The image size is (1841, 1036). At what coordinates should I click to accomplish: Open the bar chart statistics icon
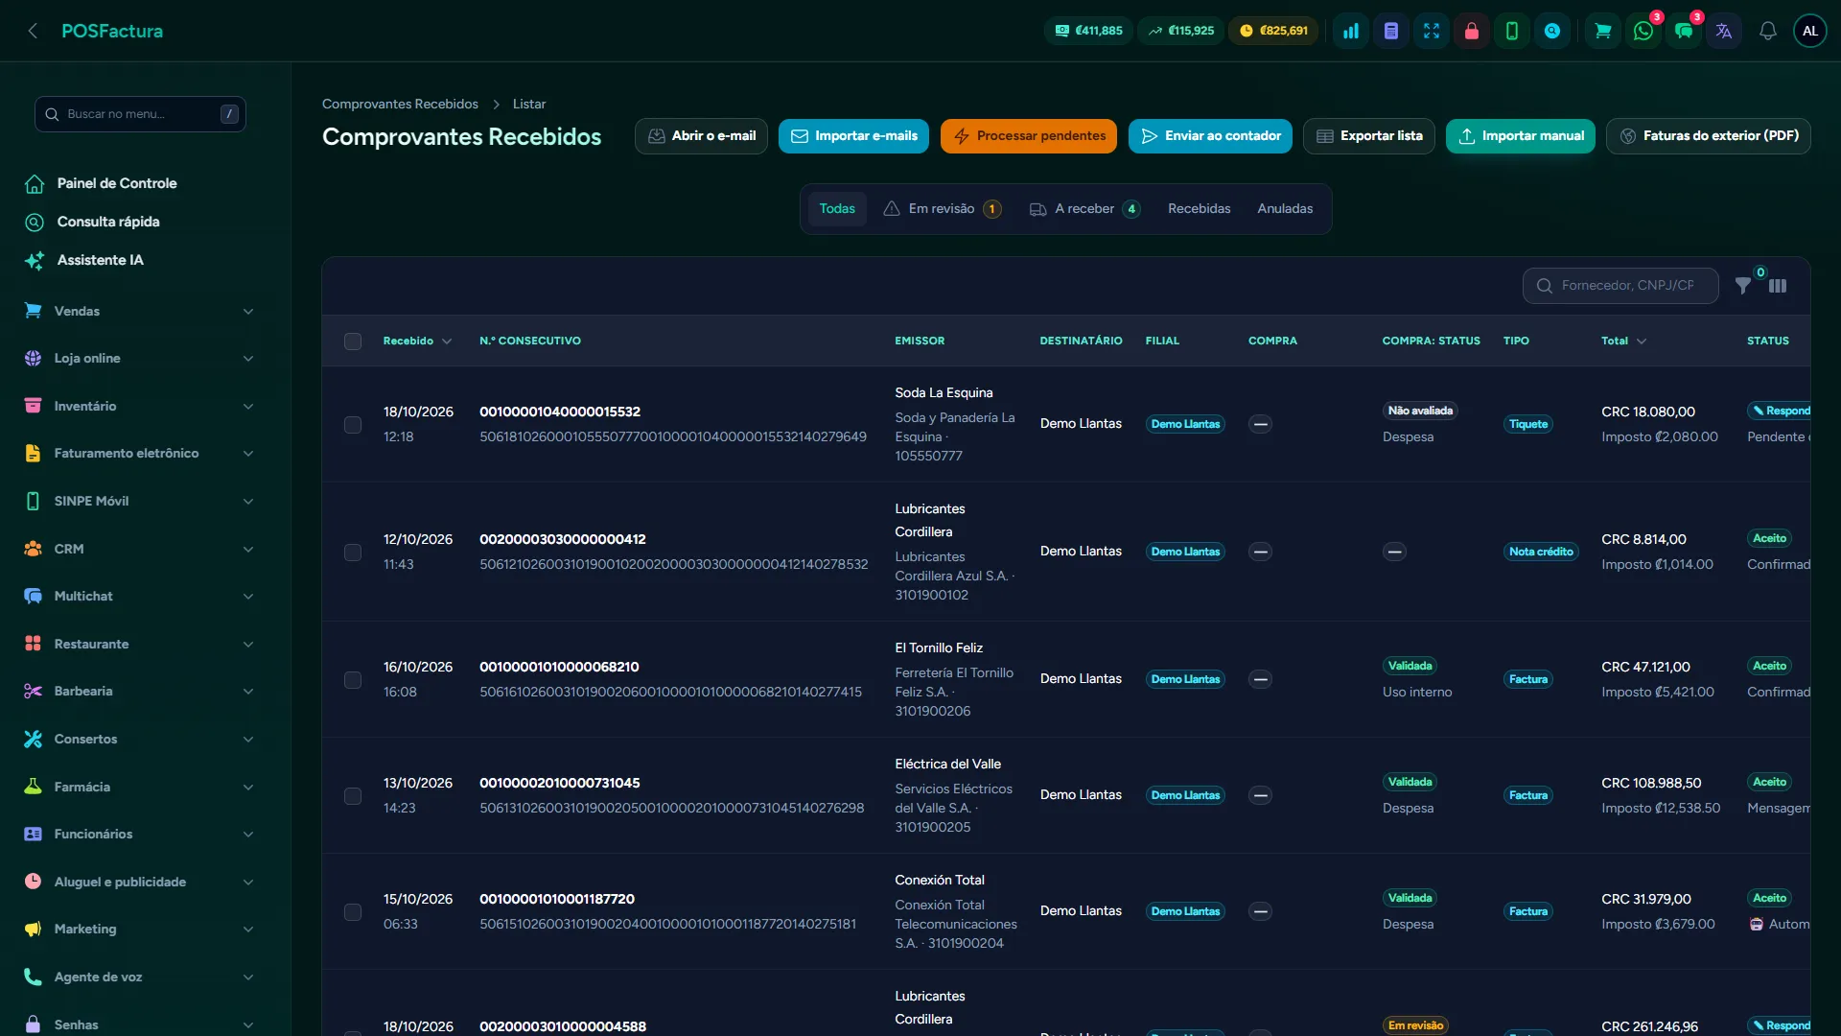pos(1351,31)
